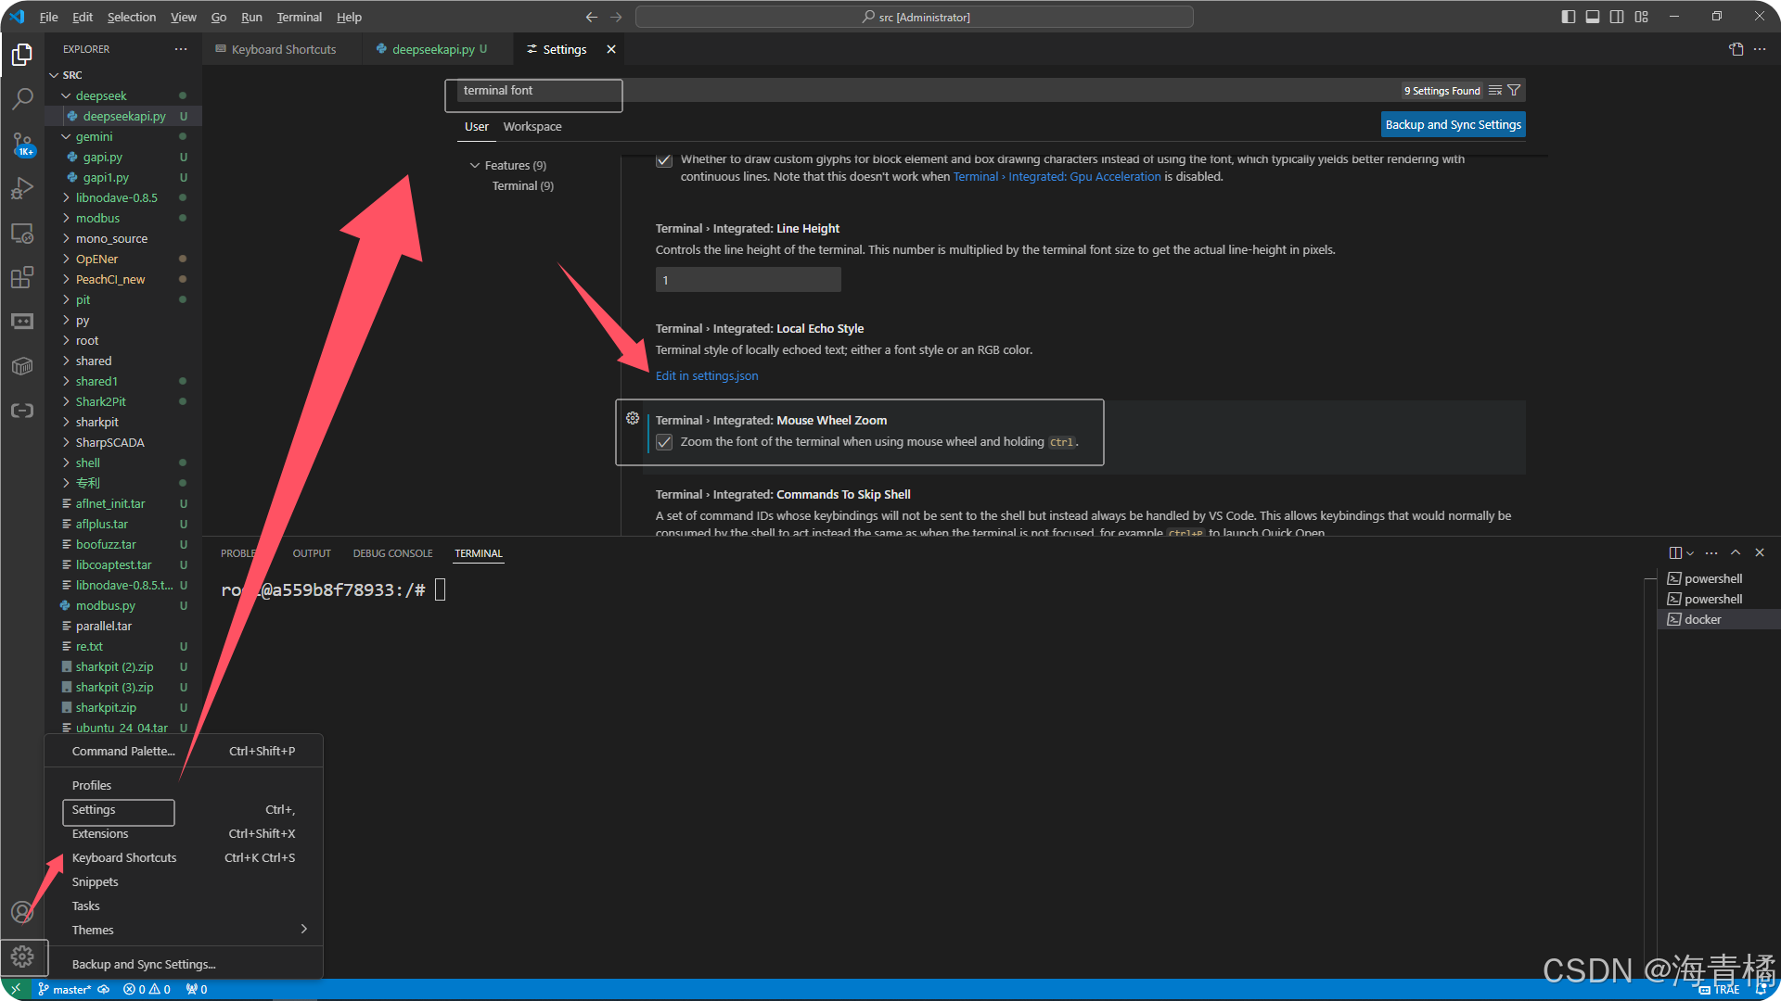Click Backup and Sync Settings button
This screenshot has width=1781, height=1001.
click(x=1453, y=124)
